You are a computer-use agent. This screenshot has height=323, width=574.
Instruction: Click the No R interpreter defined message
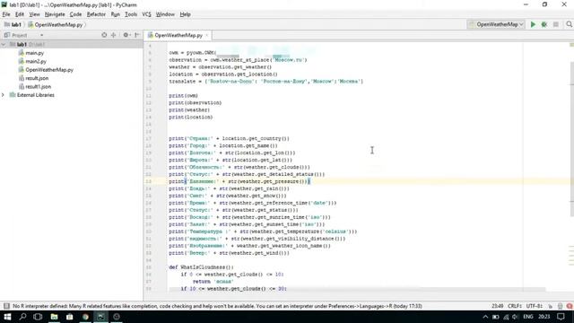point(217,306)
